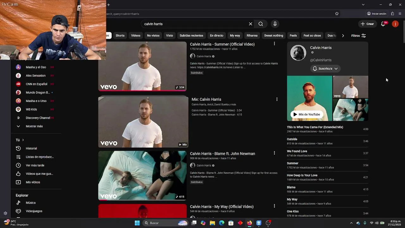This screenshot has height=228, width=405.
Task: Open the Blame ft. John Newman thumbnail
Action: pos(142,175)
